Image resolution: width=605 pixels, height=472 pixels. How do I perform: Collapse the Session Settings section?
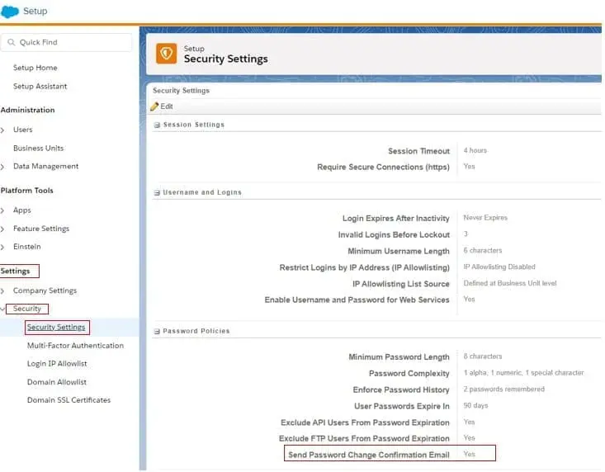[x=157, y=125]
